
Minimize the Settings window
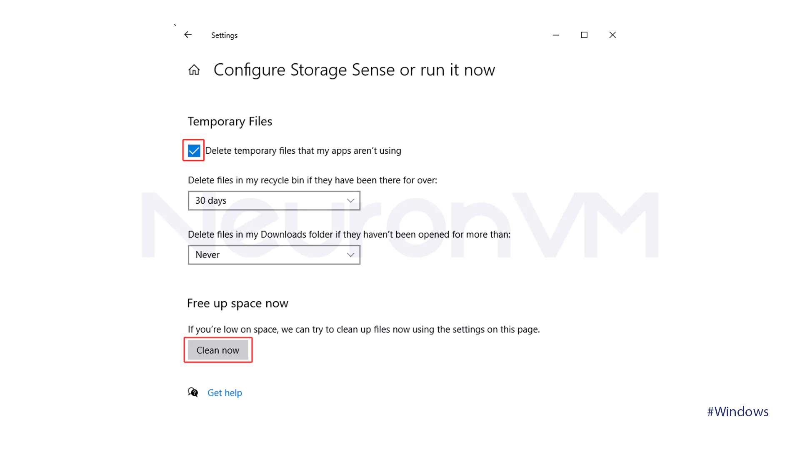pos(556,35)
